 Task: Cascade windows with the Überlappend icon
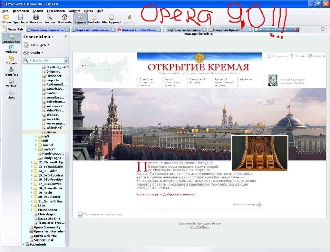[x=111, y=17]
